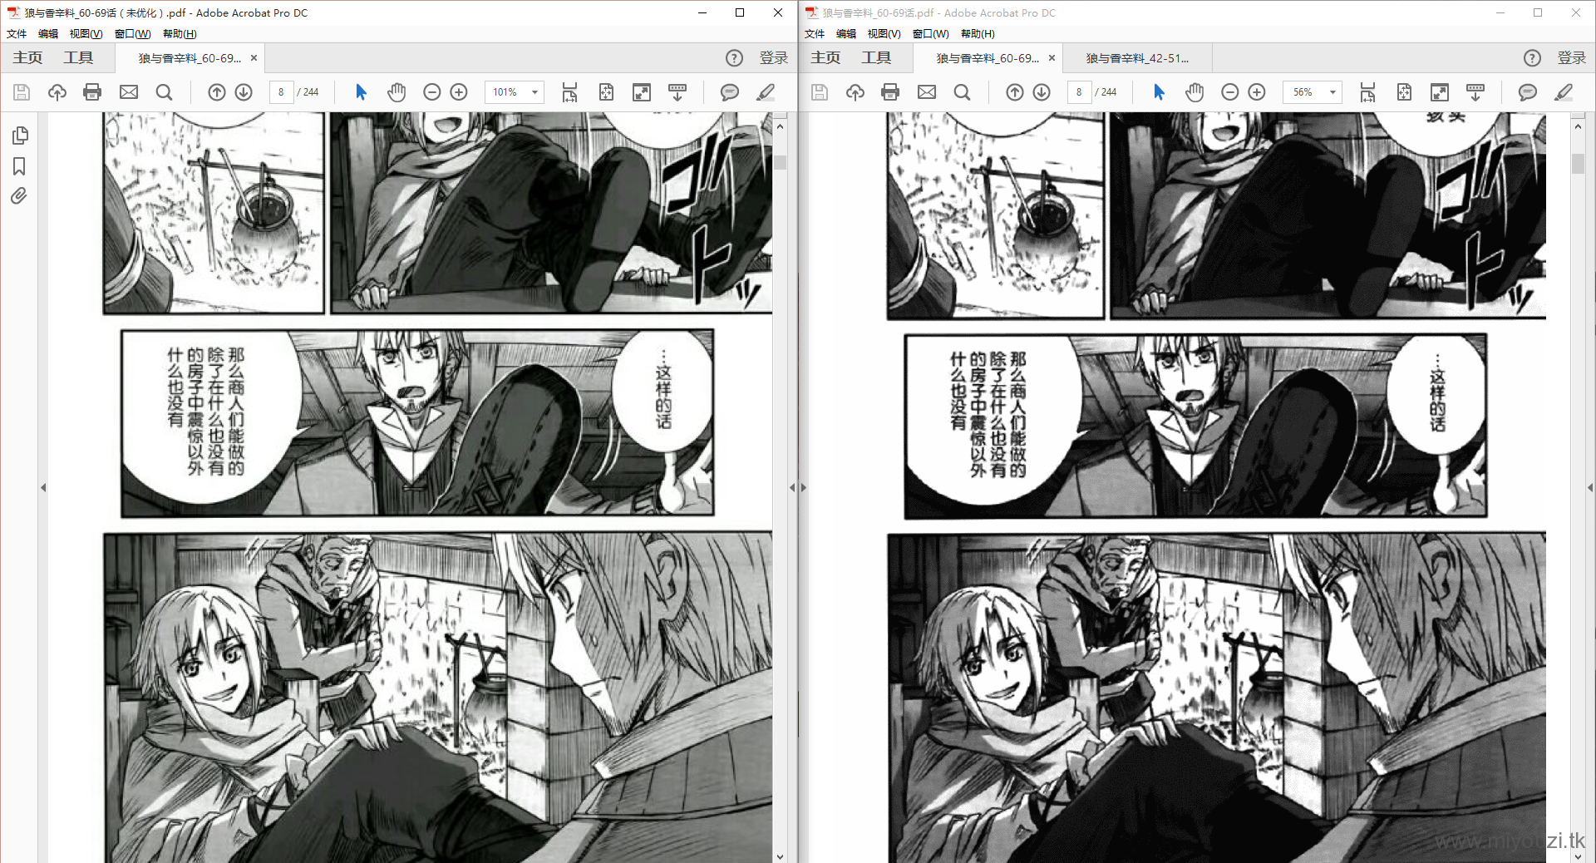This screenshot has width=1596, height=863.
Task: Click scroll-down arrow of left window scrollbar
Action: (x=780, y=856)
